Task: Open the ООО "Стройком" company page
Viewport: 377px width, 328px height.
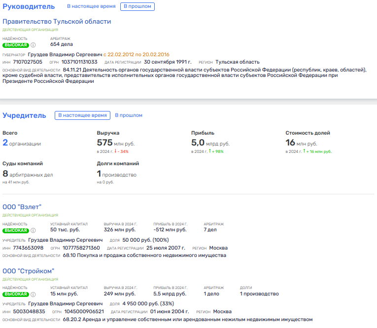Action: click(x=28, y=271)
